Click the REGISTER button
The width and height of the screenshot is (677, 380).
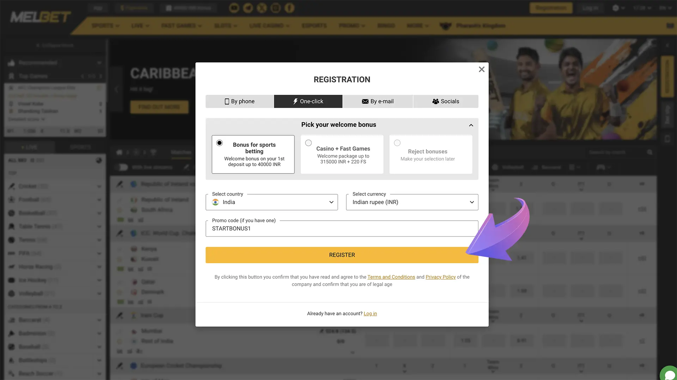(x=342, y=255)
